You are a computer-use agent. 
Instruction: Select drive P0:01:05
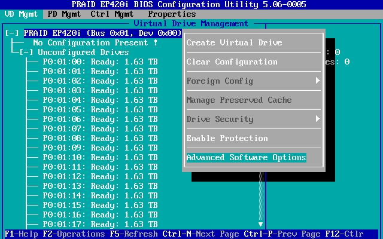[x=100, y=110]
